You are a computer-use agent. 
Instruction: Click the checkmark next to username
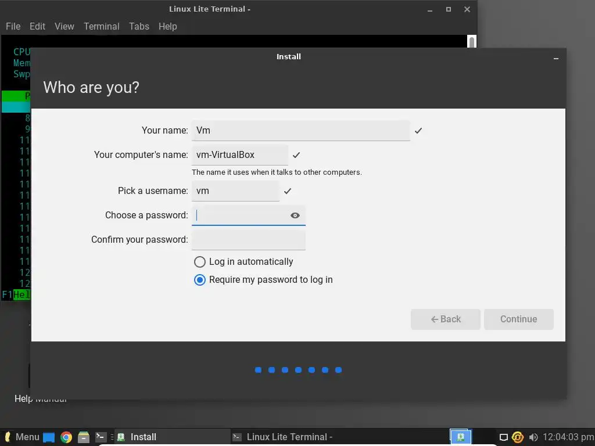tap(288, 190)
